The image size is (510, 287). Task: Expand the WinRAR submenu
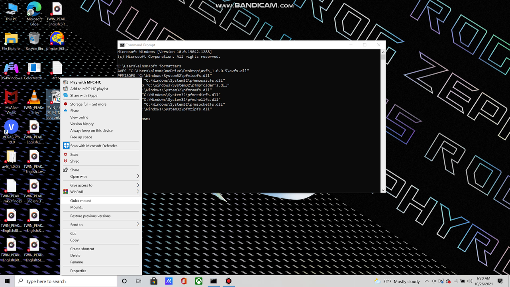(101, 192)
